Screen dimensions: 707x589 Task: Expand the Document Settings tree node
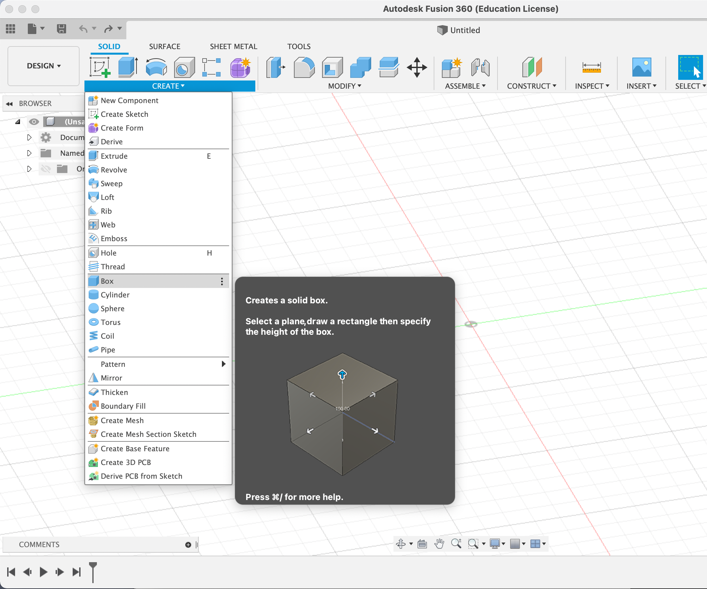(29, 137)
